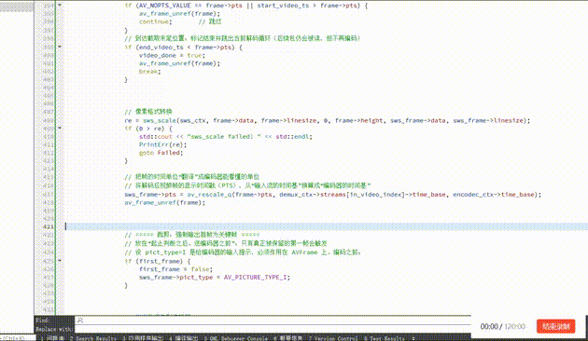
Task: Collapse the AV_NOPTS_VALUE if-block fold arrow
Action: point(60,5)
